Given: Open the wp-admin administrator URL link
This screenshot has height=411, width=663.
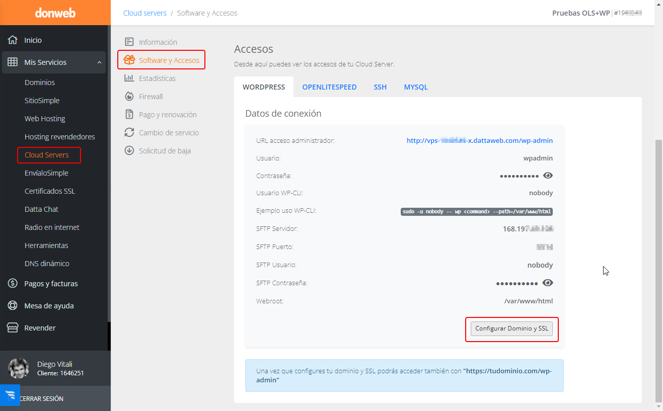Looking at the screenshot, I should [480, 141].
